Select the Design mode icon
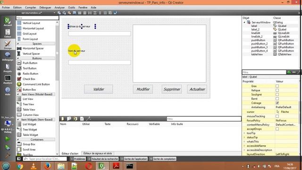This screenshot has height=170, width=302. [x=8, y=45]
